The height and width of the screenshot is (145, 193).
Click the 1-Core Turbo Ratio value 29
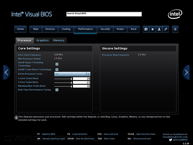click(81, 79)
